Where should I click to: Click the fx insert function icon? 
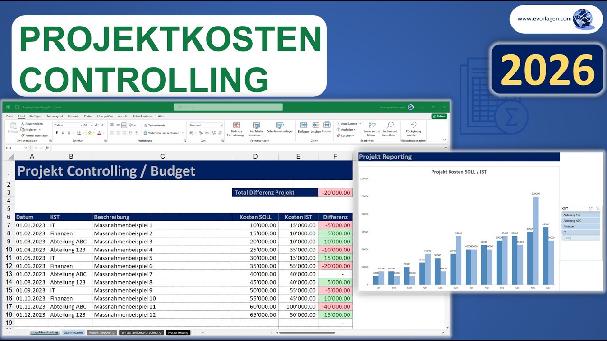46,148
